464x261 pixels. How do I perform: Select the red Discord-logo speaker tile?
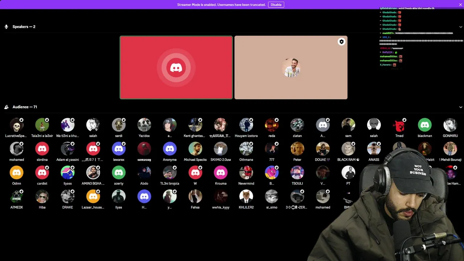coord(176,67)
